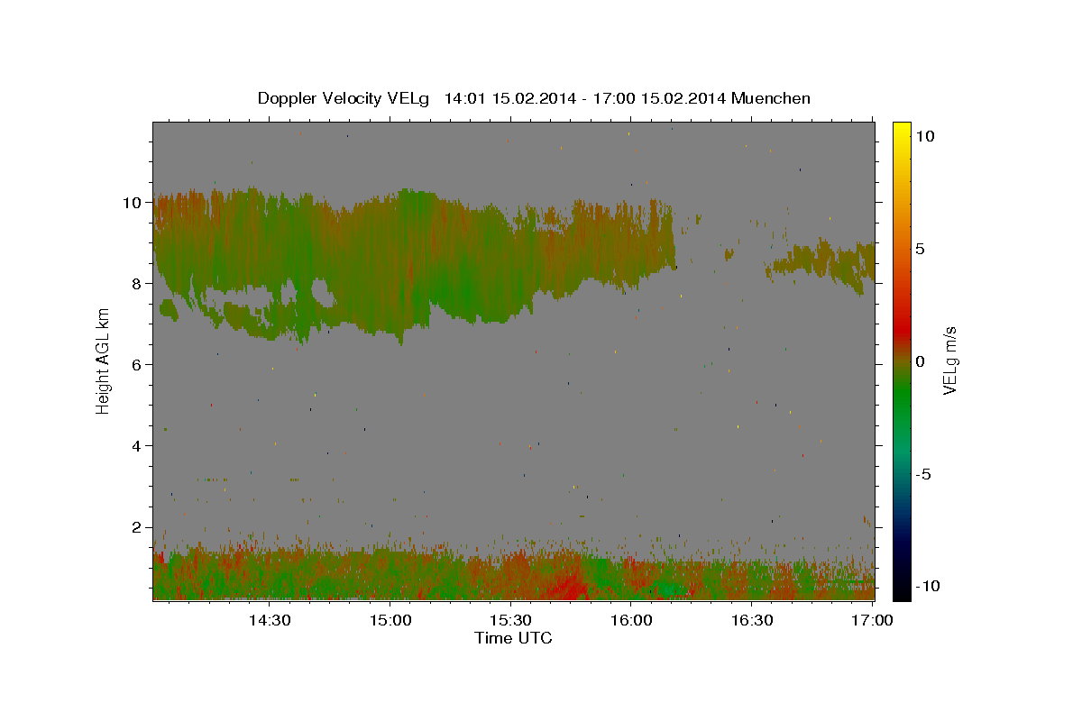Click the height tick label 2

coord(138,526)
